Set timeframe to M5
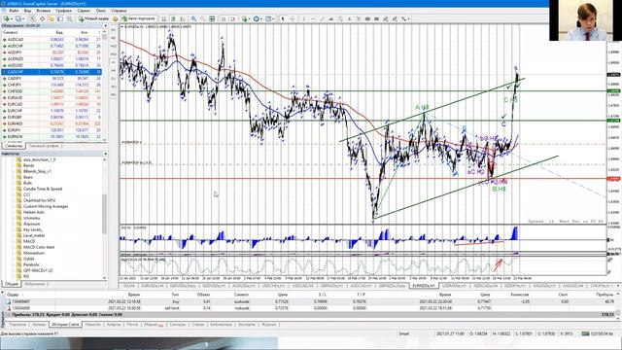The image size is (622, 350). click(x=113, y=38)
